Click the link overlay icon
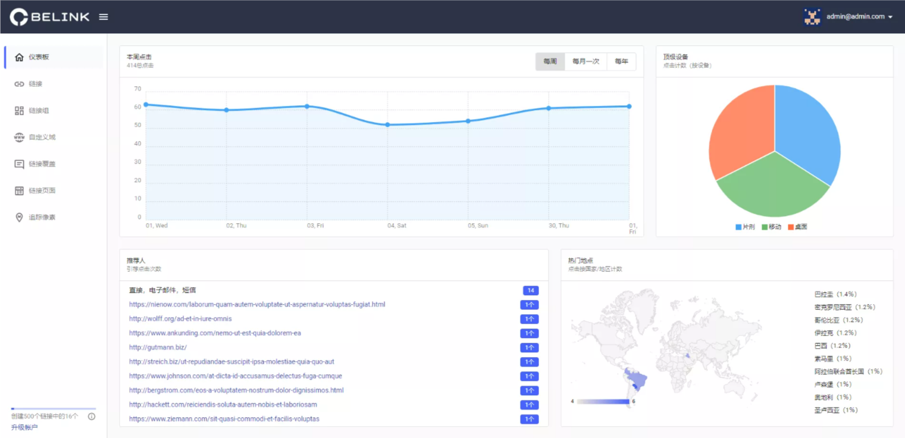Image resolution: width=905 pixels, height=438 pixels. click(x=19, y=164)
